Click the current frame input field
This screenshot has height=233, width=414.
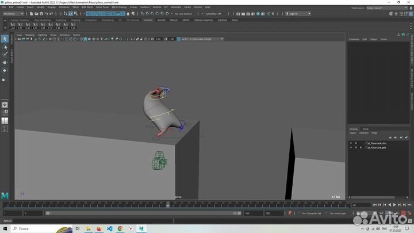(x=361, y=205)
